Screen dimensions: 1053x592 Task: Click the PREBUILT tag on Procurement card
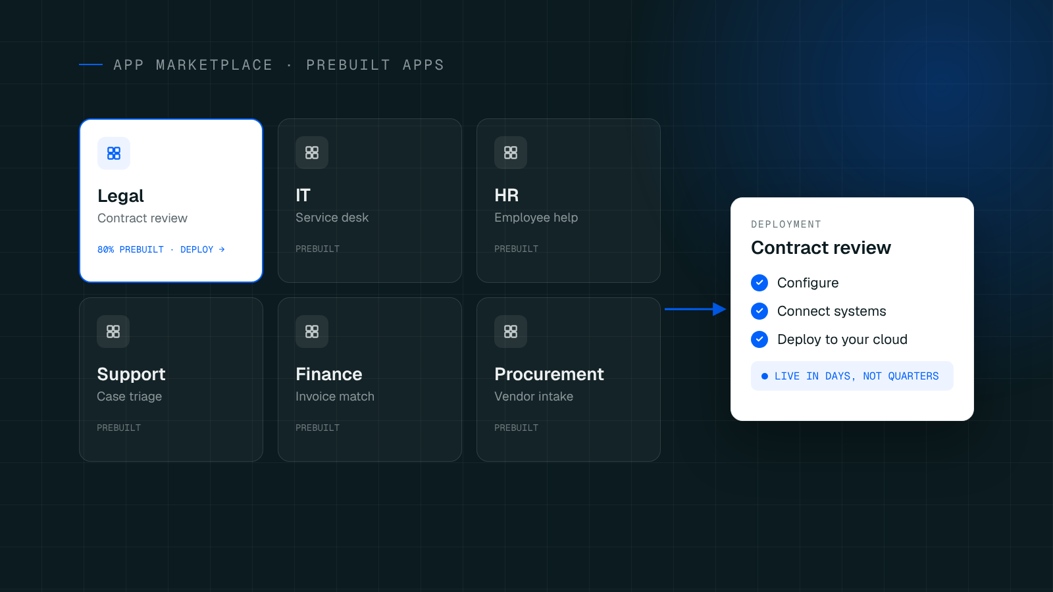tap(517, 428)
